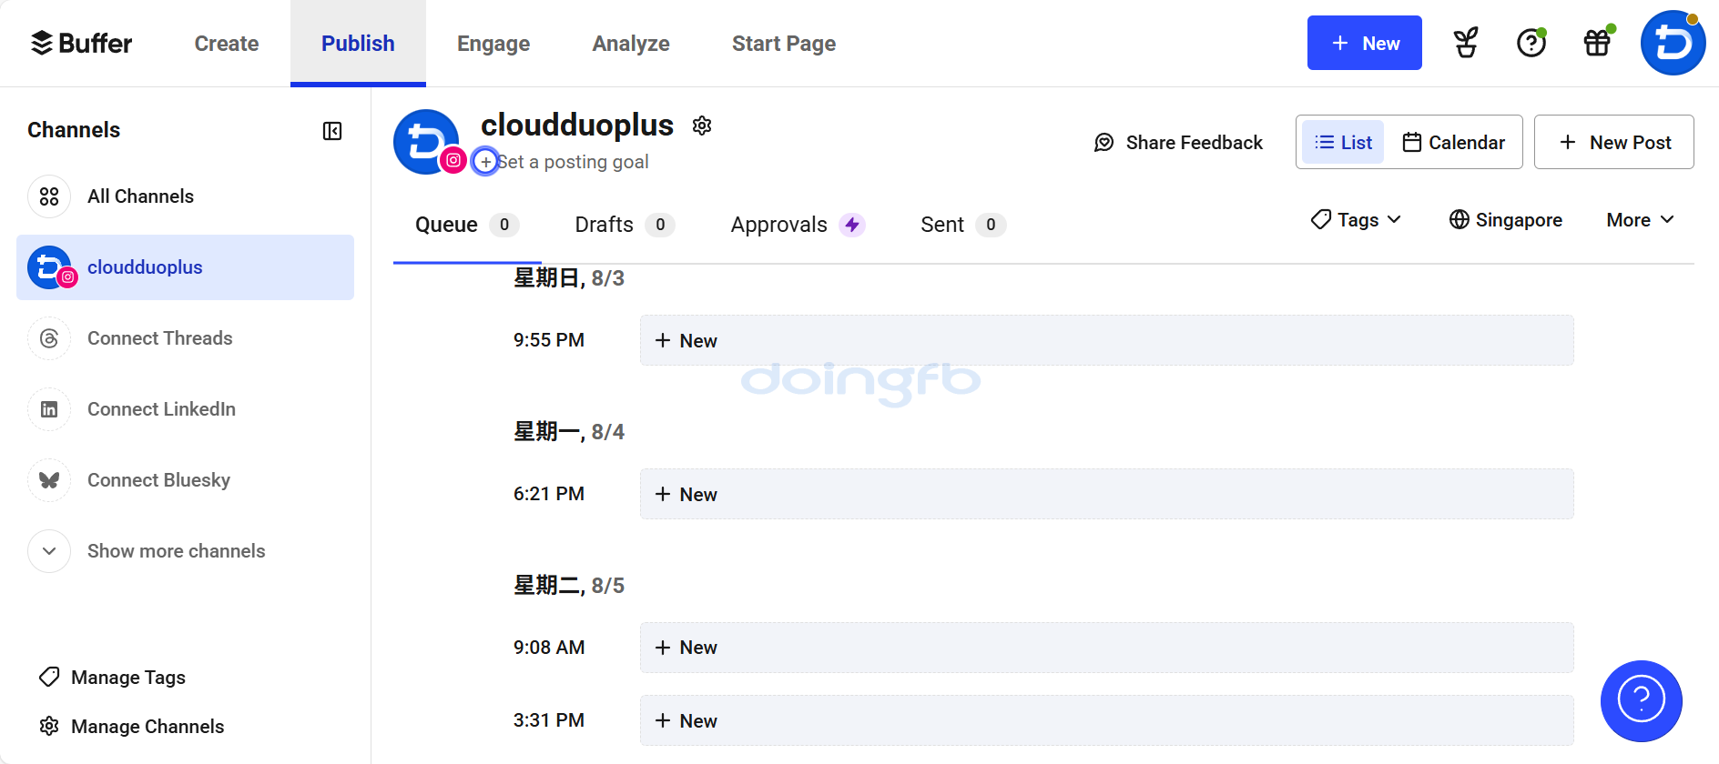Collapse the Channels sidebar
Image resolution: width=1719 pixels, height=764 pixels.
point(332,131)
